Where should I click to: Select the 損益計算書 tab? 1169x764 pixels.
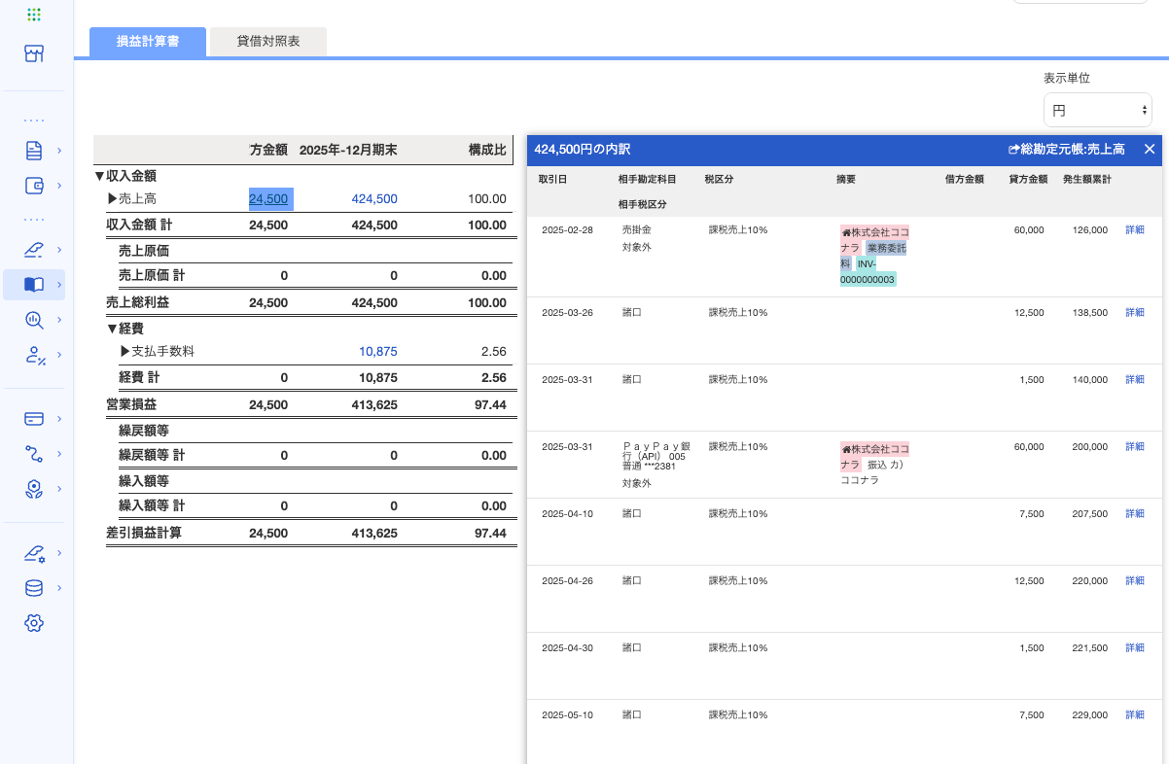click(147, 43)
